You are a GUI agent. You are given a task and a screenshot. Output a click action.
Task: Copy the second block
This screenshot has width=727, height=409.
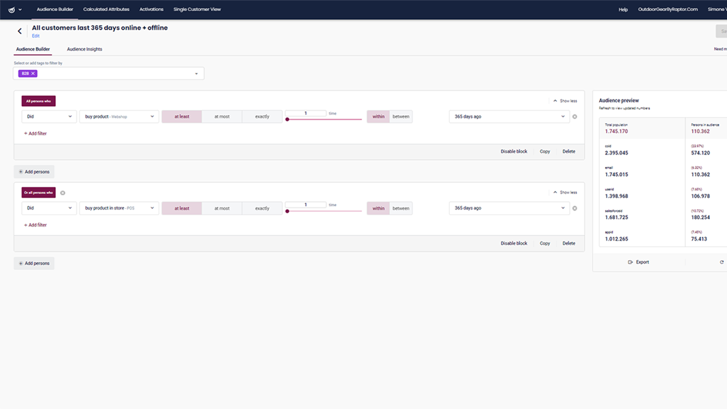(545, 243)
